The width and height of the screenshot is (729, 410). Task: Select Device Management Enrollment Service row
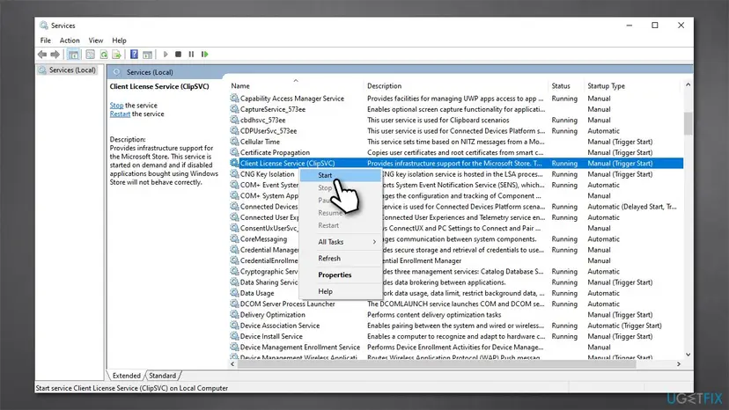pyautogui.click(x=456, y=348)
